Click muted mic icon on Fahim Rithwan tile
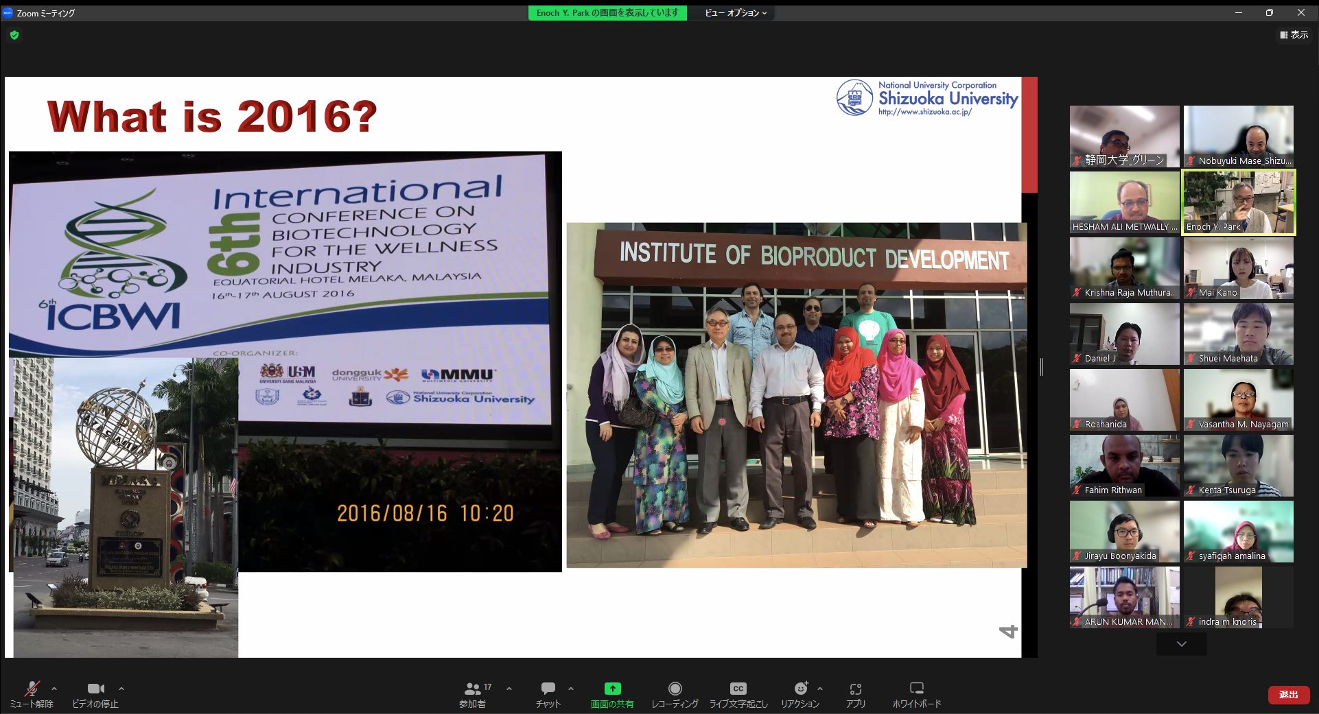This screenshot has width=1319, height=714. pyautogui.click(x=1077, y=490)
